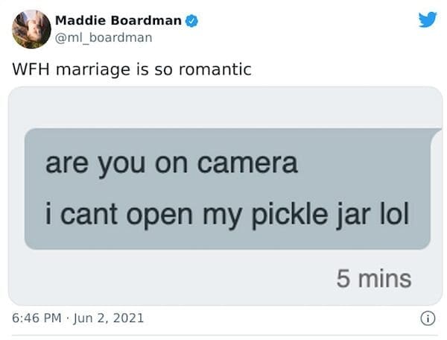The width and height of the screenshot is (447, 340).
Task: Click the Maddie Boardman display name
Action: click(x=118, y=20)
